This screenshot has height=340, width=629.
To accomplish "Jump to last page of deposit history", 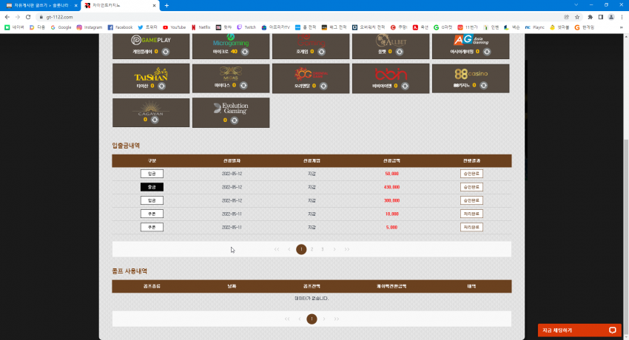I will pyautogui.click(x=347, y=249).
